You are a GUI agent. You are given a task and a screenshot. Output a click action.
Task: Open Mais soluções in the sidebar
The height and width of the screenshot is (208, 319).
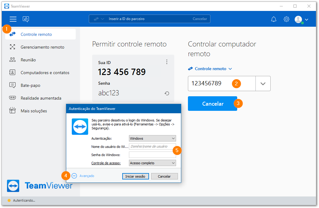[40, 111]
